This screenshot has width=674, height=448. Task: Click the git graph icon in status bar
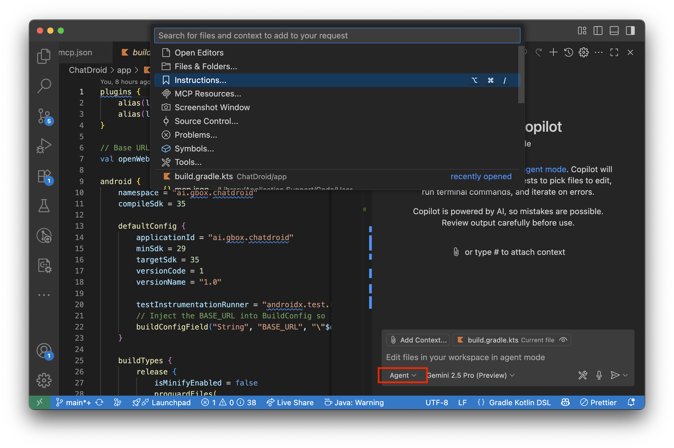coord(118,402)
